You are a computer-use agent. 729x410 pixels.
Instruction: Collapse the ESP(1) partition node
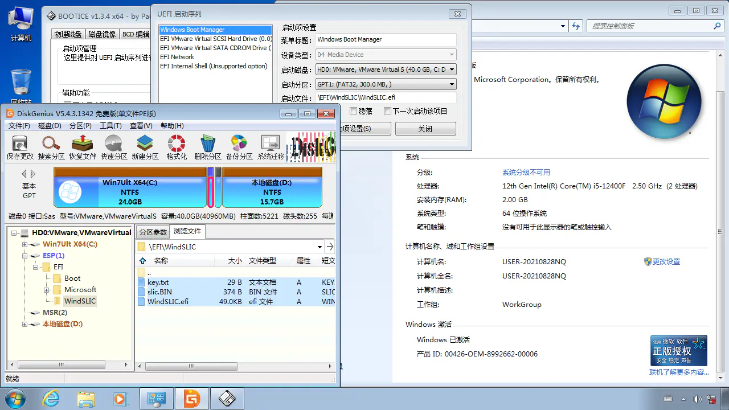pyautogui.click(x=24, y=256)
